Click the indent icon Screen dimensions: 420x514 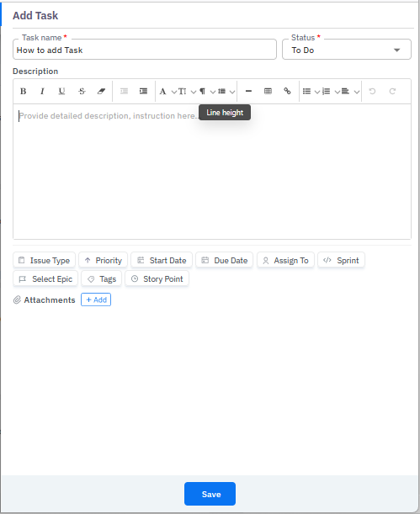pyautogui.click(x=143, y=91)
